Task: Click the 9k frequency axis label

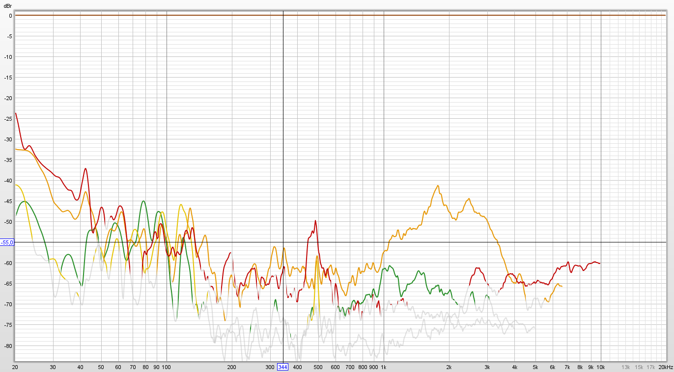Action: (591, 367)
